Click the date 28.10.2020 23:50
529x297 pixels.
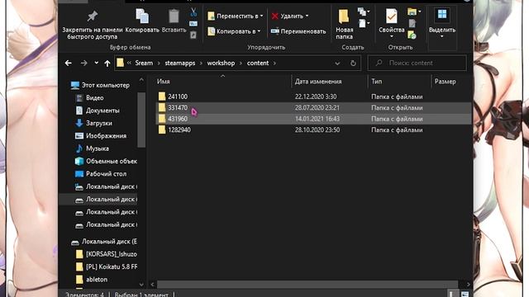(317, 130)
